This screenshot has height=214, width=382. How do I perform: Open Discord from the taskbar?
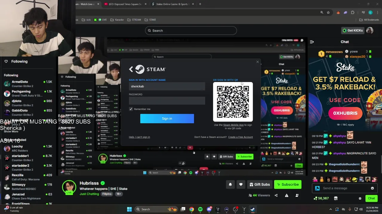tap(209, 209)
